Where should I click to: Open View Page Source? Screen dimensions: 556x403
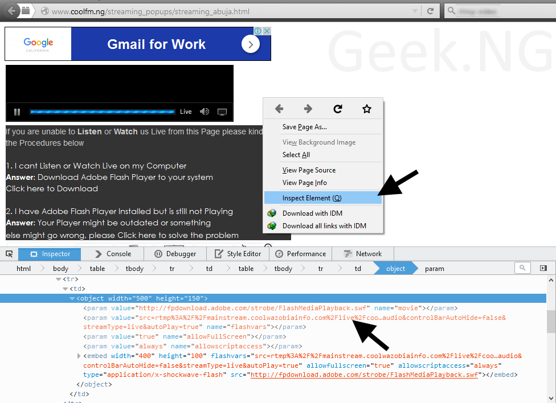click(323, 170)
